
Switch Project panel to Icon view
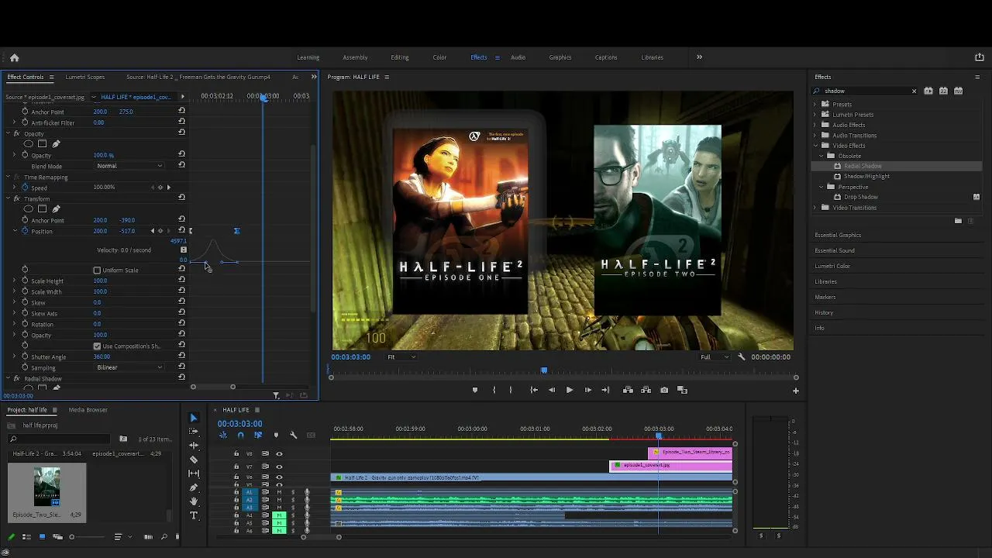tap(42, 537)
